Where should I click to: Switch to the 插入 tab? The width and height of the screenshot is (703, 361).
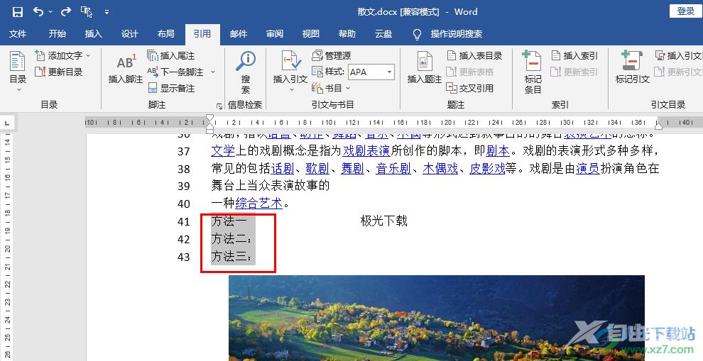pyautogui.click(x=93, y=33)
